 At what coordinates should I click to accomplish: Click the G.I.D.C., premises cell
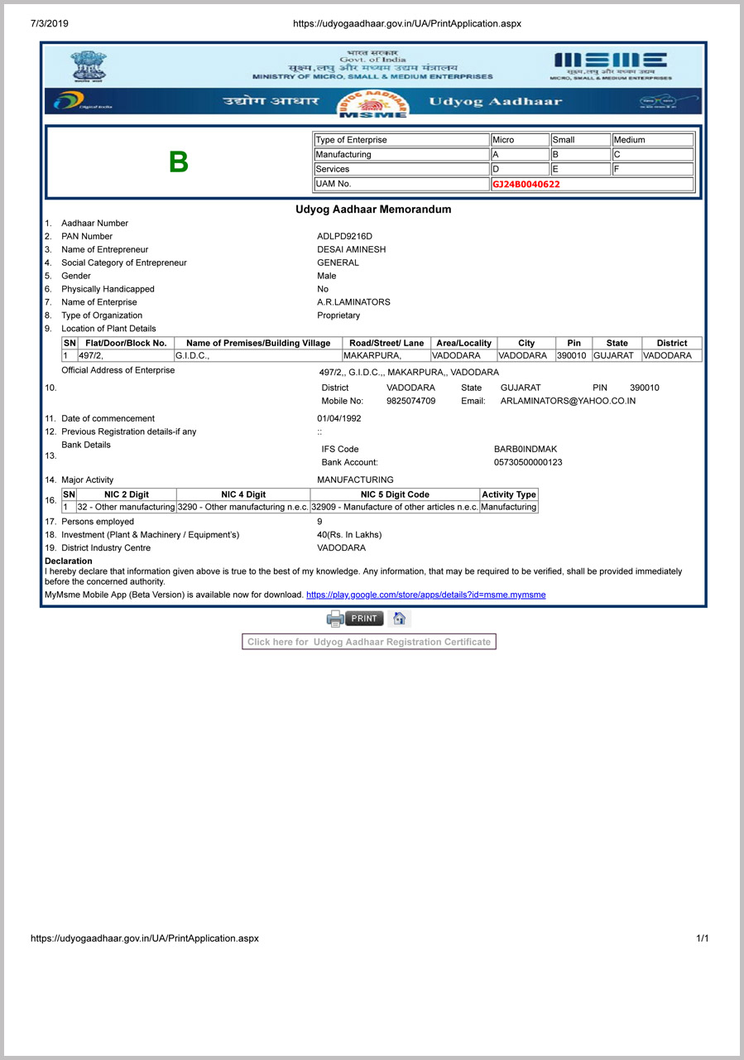(258, 356)
